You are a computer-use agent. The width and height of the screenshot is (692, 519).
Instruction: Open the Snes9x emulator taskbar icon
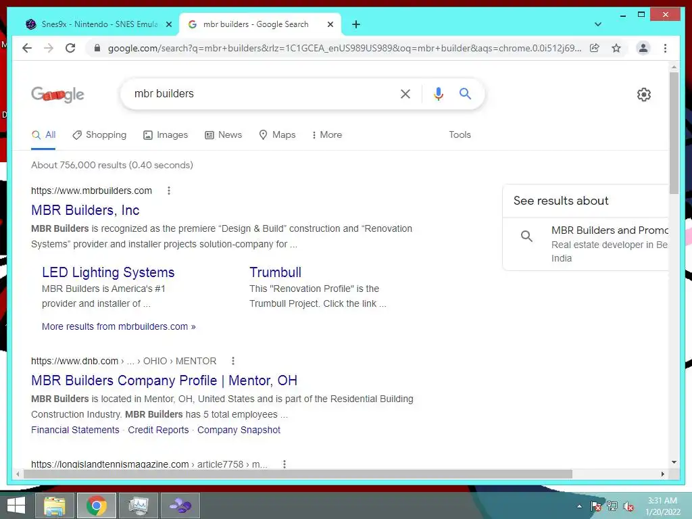[x=180, y=505]
